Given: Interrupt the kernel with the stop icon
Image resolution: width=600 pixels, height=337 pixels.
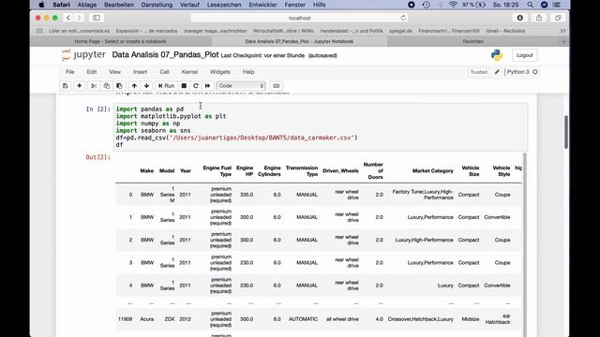Looking at the screenshot, I should (x=184, y=86).
